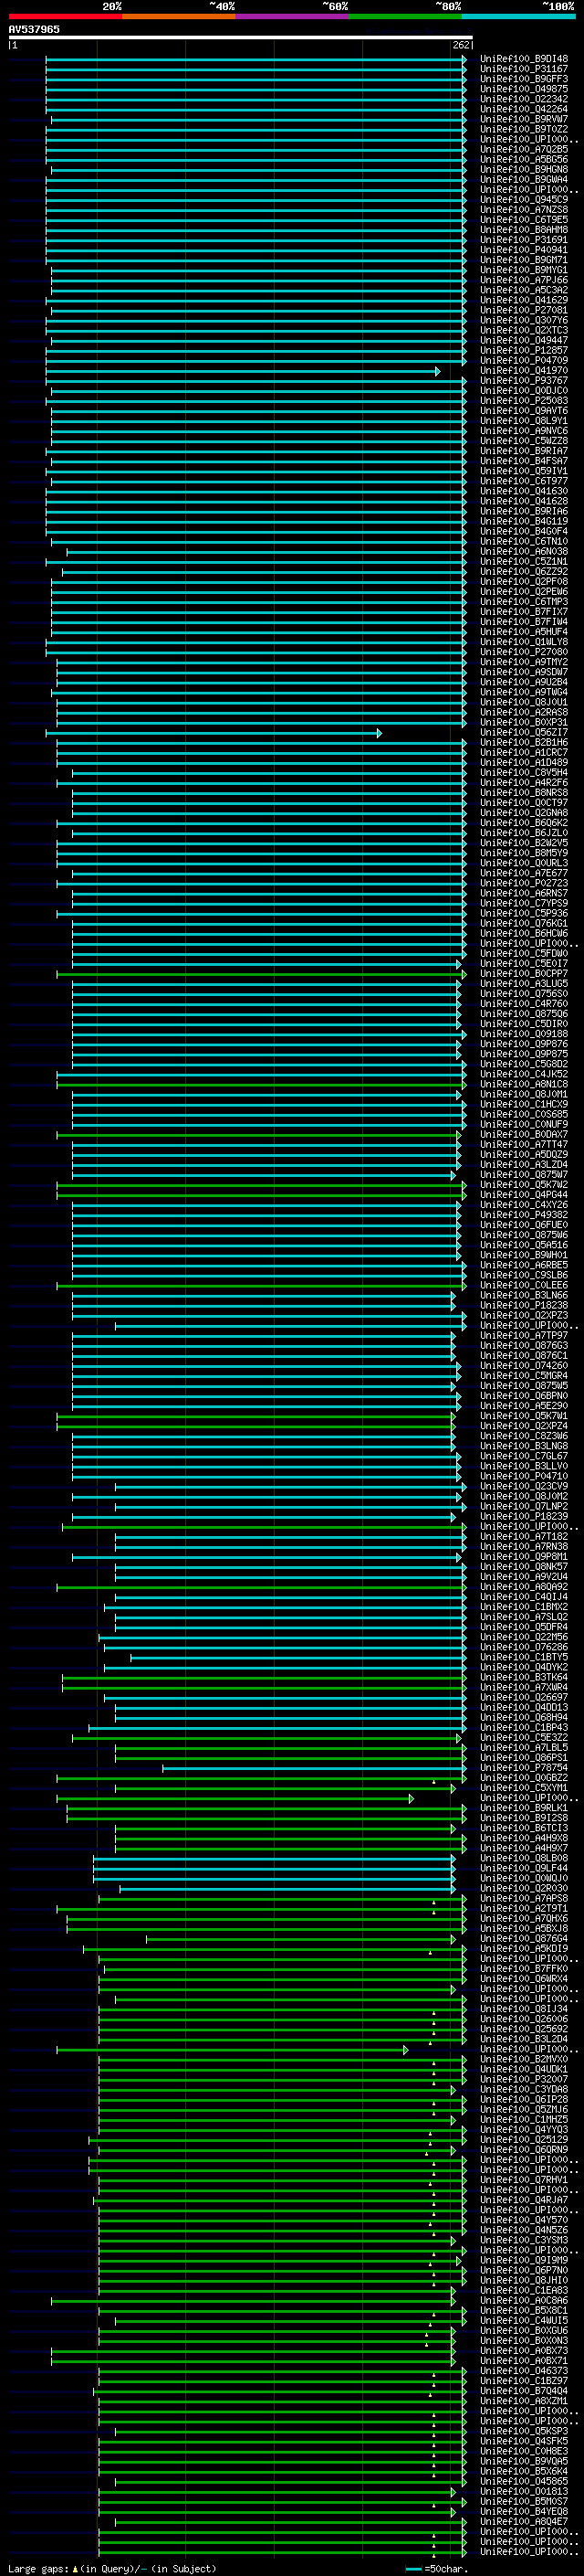This screenshot has width=584, height=2576.
Task: Click the orange ~40% identity legend segment
Action: 179,16
